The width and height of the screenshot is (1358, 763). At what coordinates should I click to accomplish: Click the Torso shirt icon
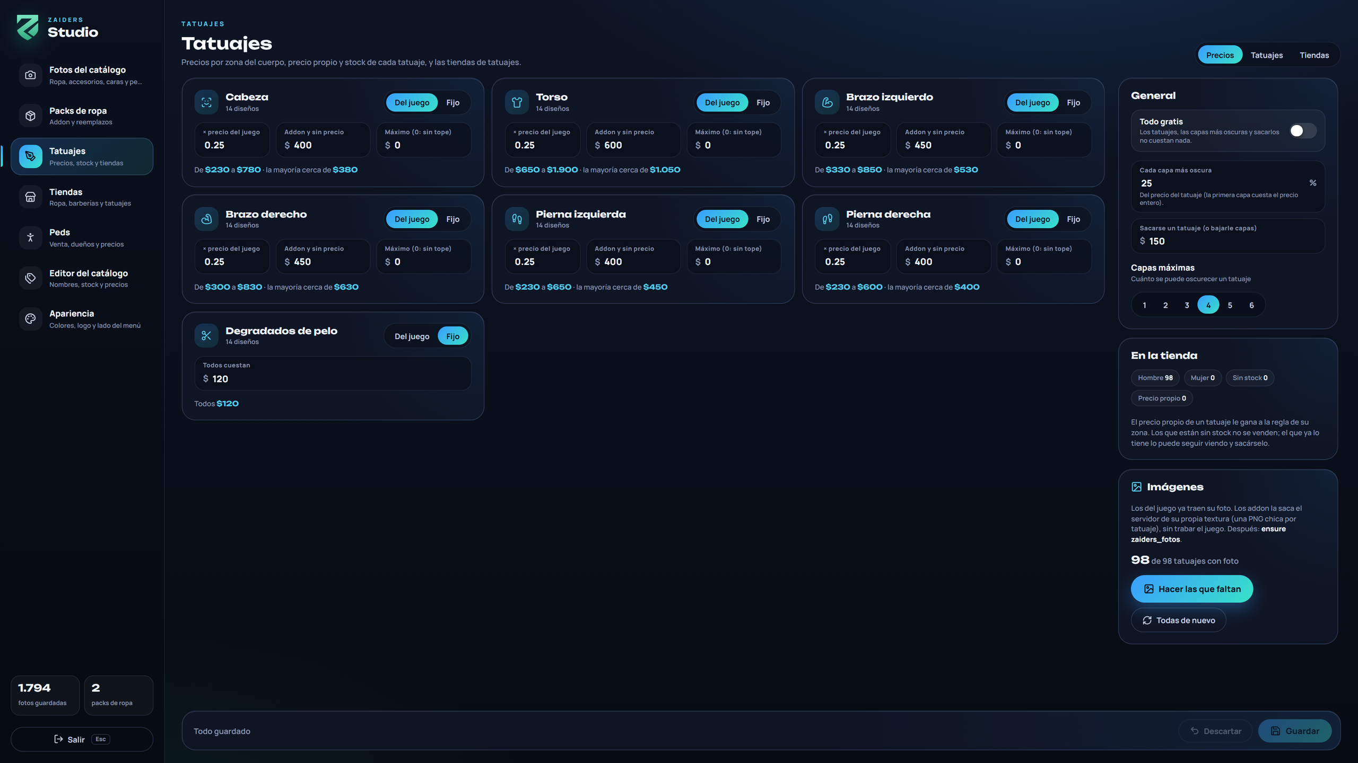point(517,102)
